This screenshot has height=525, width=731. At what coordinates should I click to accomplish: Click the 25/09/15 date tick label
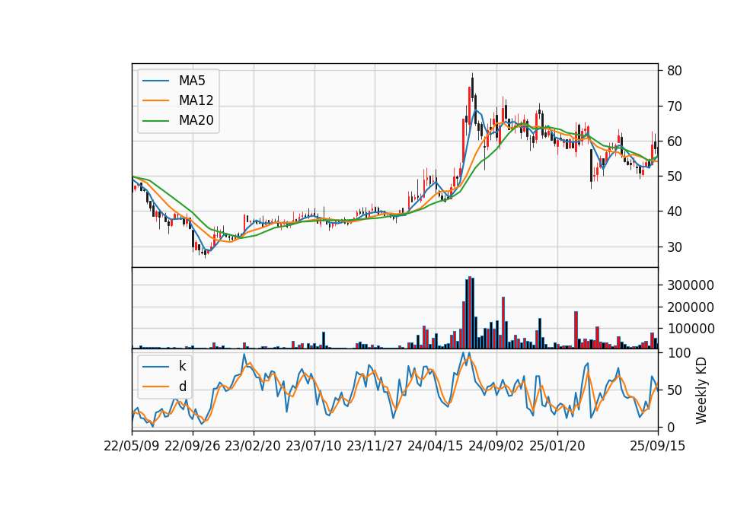[657, 446]
